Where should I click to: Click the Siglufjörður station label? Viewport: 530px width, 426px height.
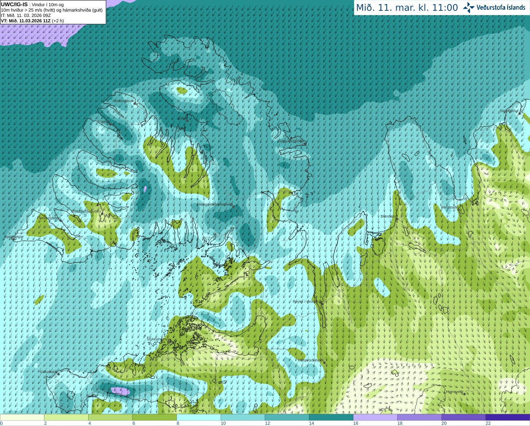coord(509,111)
